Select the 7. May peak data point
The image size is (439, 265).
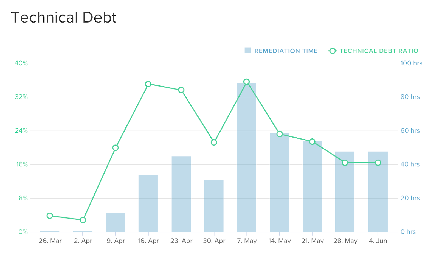[246, 82]
